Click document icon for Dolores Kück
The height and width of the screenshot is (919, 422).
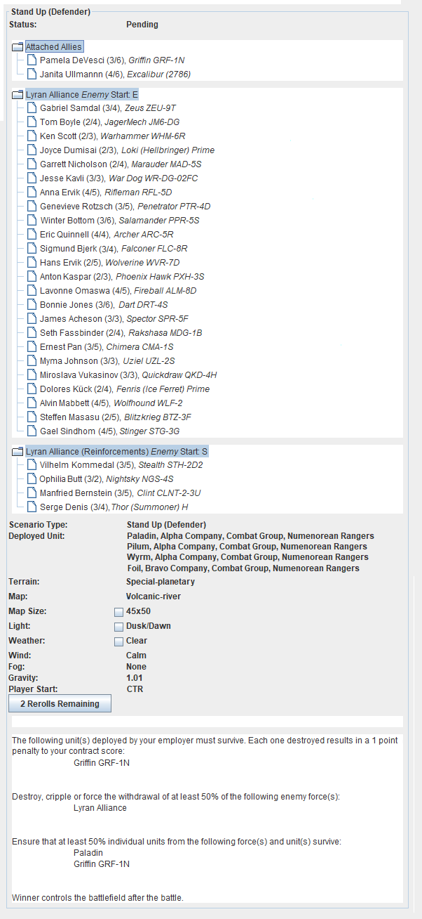click(32, 389)
